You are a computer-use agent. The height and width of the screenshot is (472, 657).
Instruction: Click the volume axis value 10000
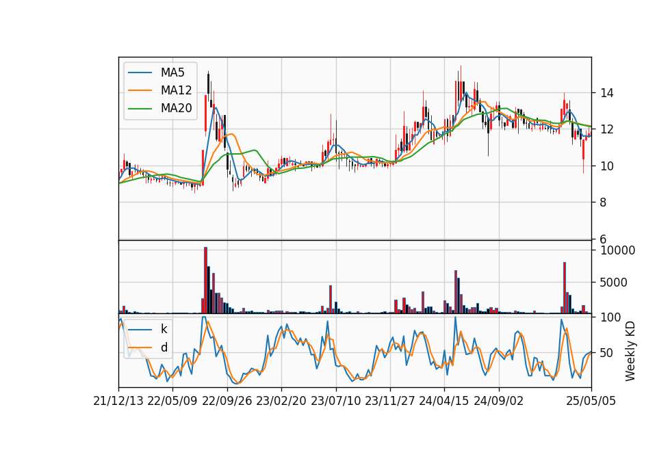click(x=617, y=250)
